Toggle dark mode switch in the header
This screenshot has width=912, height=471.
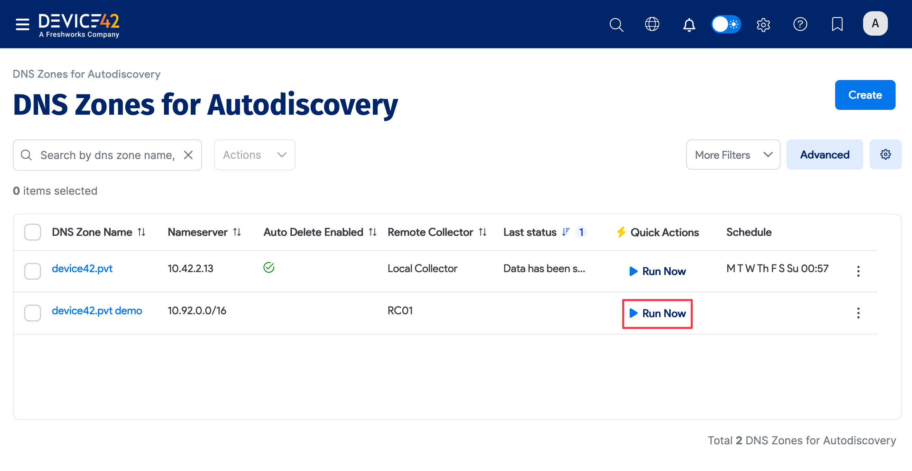coord(726,24)
